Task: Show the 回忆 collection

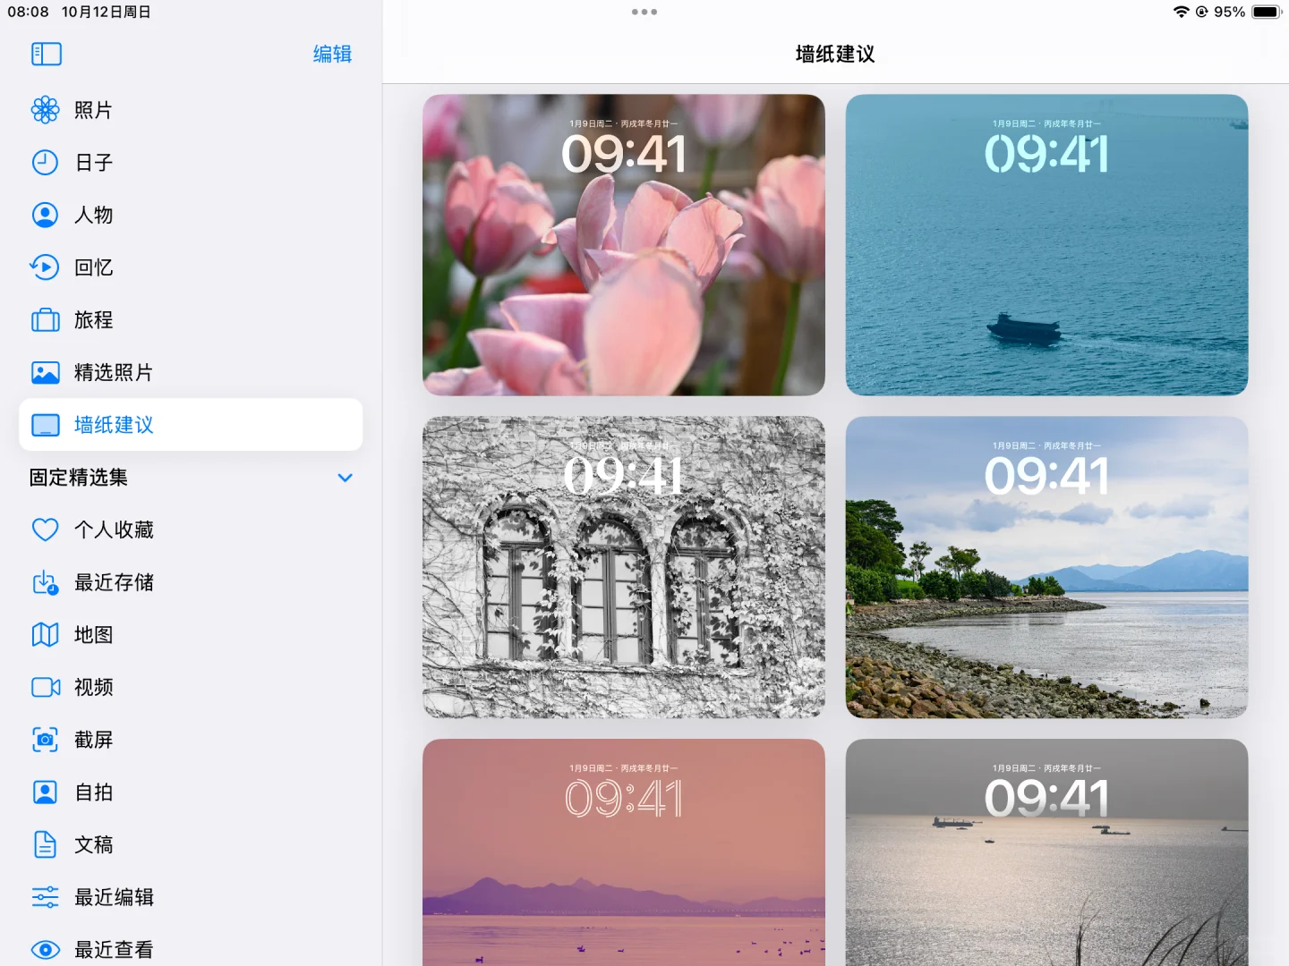Action: [x=191, y=267]
